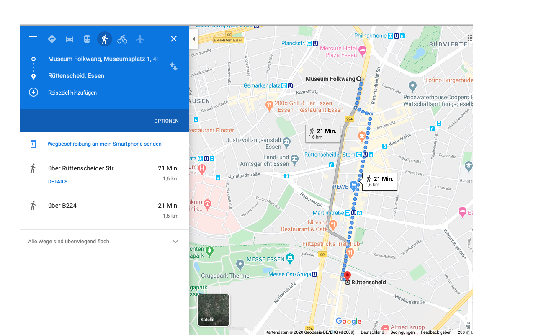Click Reiseziel hinzufügen
The height and width of the screenshot is (335, 536).
coord(72,93)
